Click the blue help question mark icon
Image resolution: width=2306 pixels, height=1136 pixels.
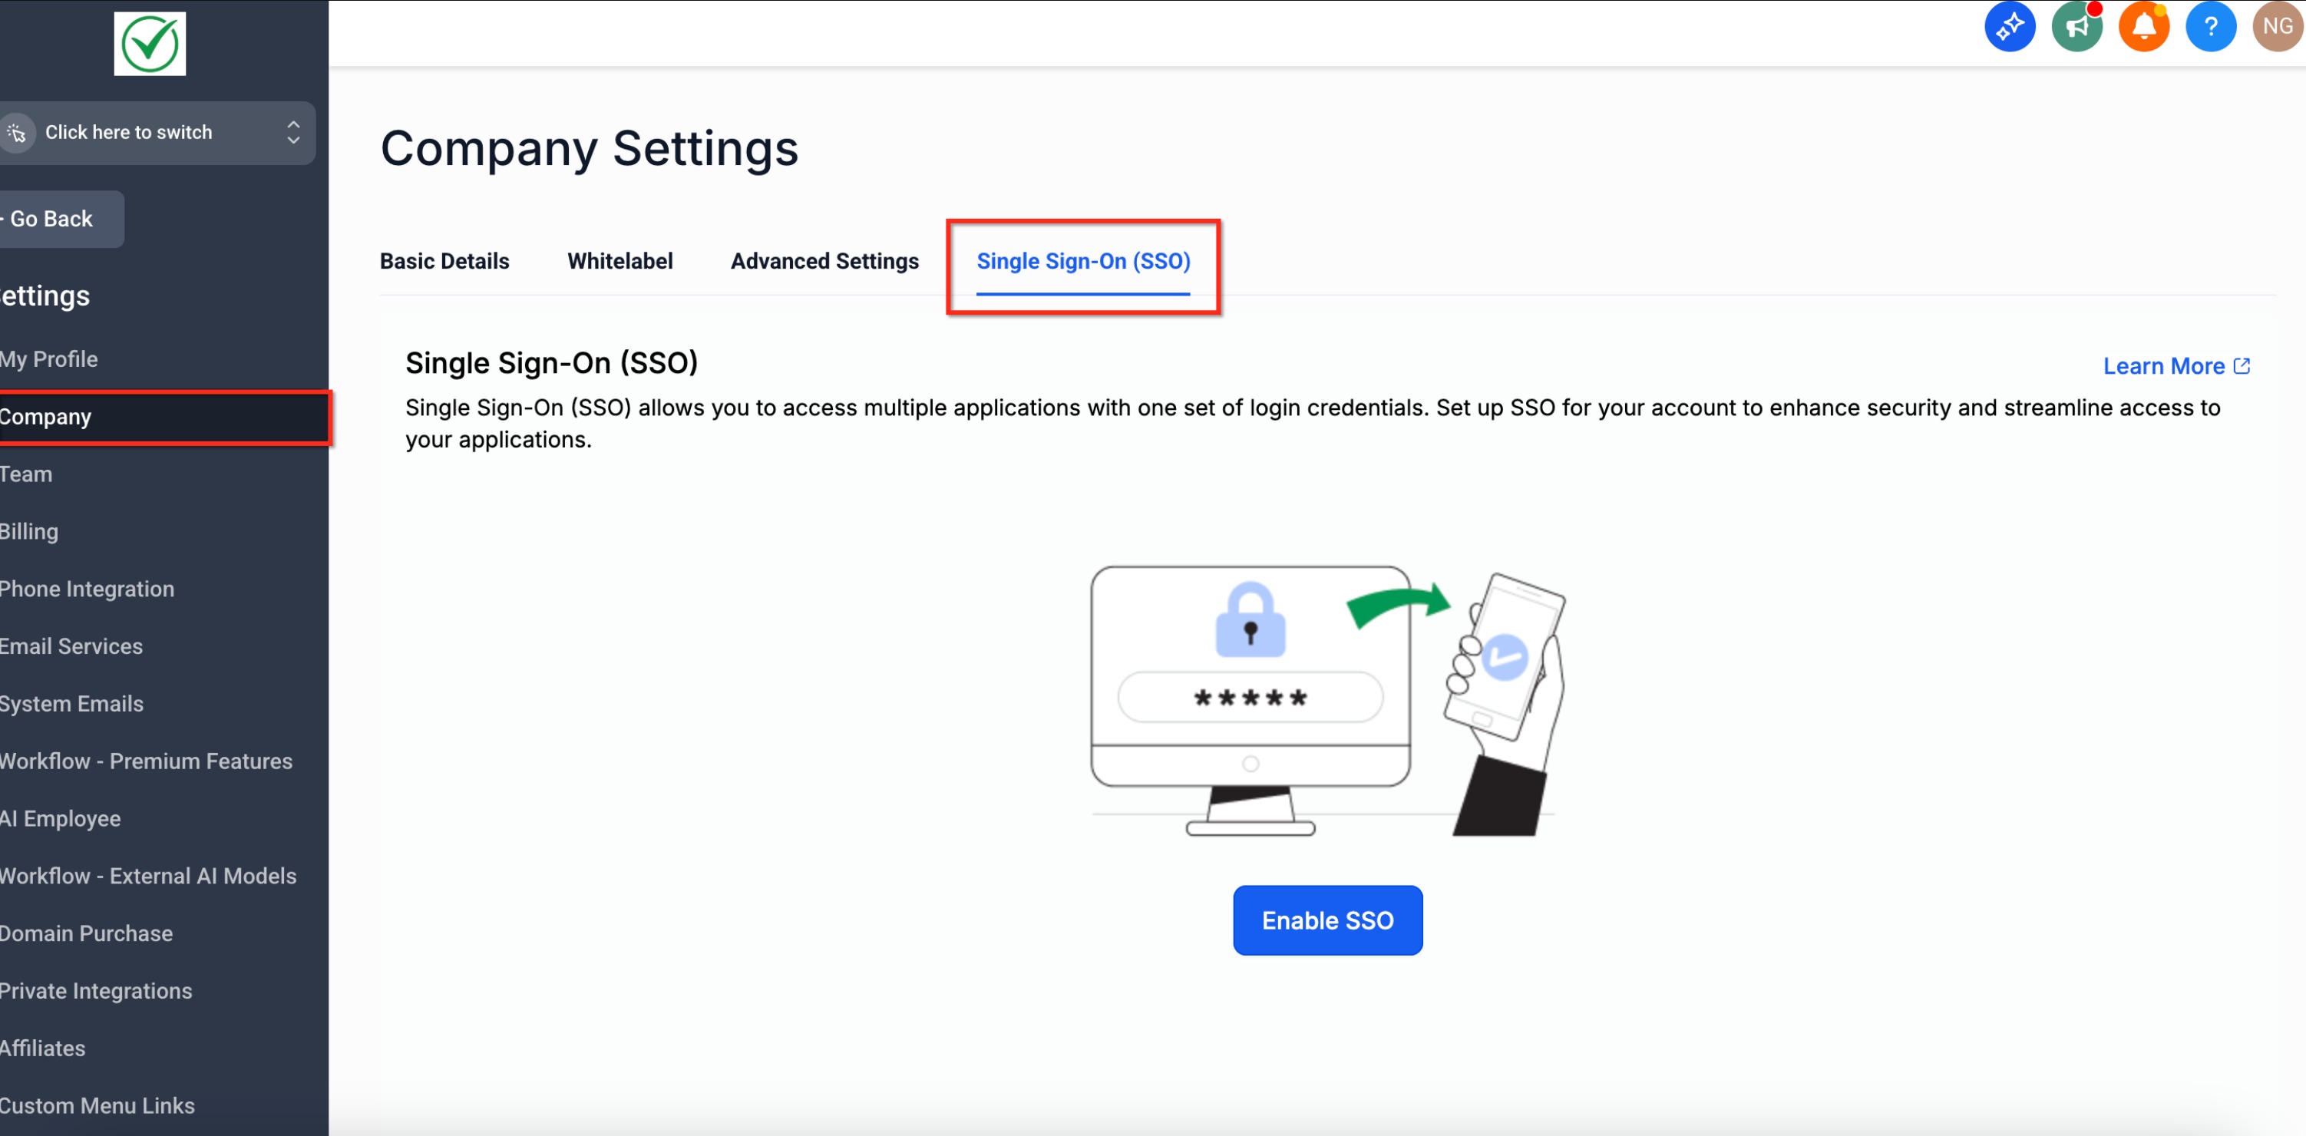2210,27
